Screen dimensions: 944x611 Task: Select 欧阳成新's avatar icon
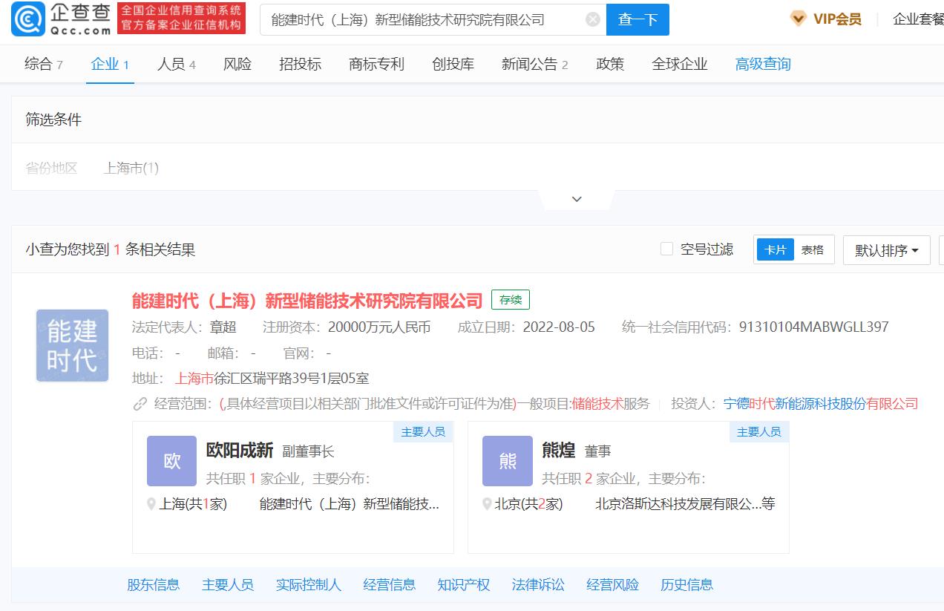click(171, 460)
